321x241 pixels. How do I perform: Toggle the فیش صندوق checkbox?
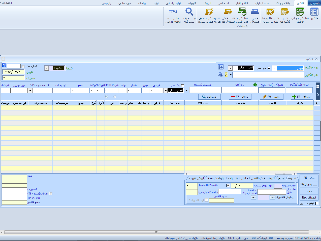(x=317, y=203)
